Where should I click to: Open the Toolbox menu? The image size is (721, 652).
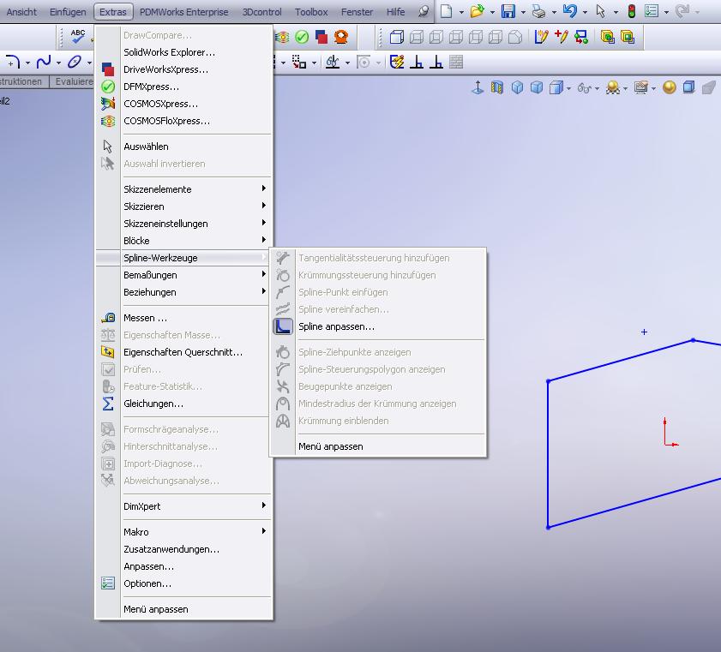(311, 12)
